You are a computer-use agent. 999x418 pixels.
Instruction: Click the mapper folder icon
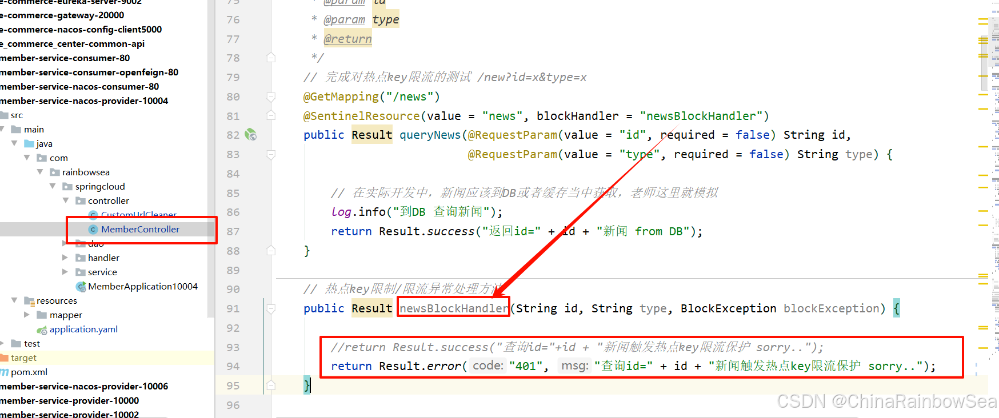(42, 315)
